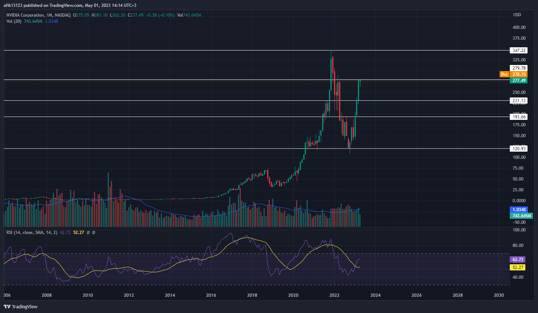
Task: Click the 743.645M volume axis label
Action: pyautogui.click(x=521, y=216)
